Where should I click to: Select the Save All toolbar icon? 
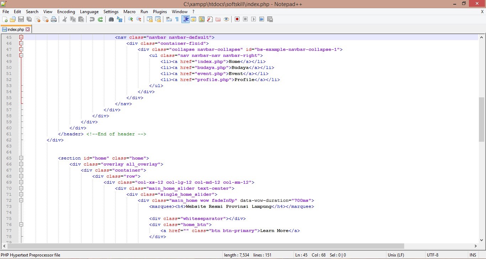(x=29, y=19)
